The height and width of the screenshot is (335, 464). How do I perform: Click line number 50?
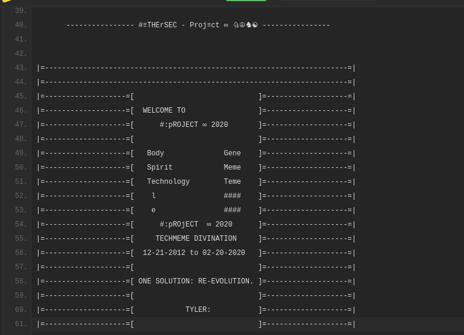coord(21,167)
